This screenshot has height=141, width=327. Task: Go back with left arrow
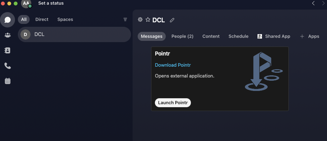[313, 3]
